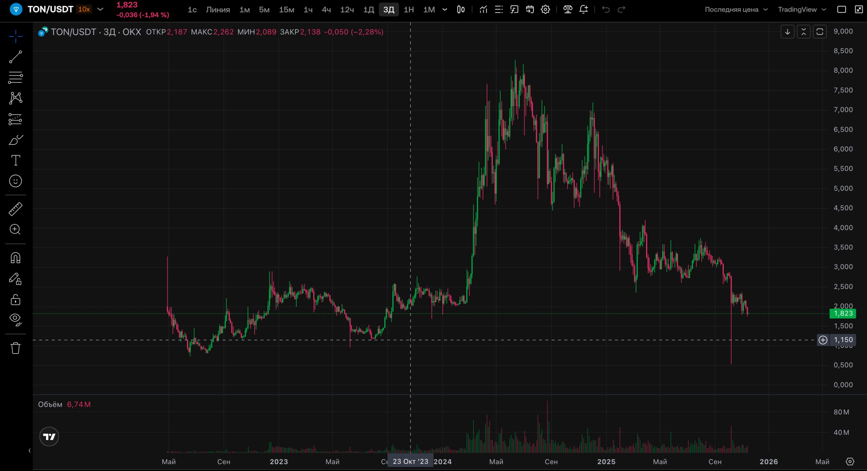
Task: Open the Последняя цена dropdown
Action: tap(736, 9)
